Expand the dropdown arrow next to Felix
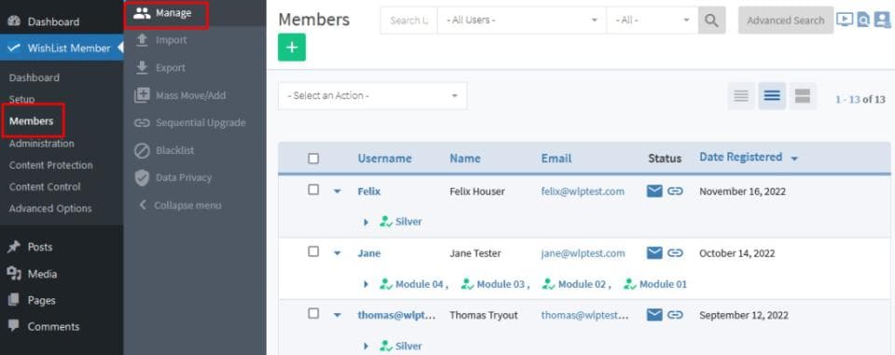The height and width of the screenshot is (355, 895). point(337,191)
